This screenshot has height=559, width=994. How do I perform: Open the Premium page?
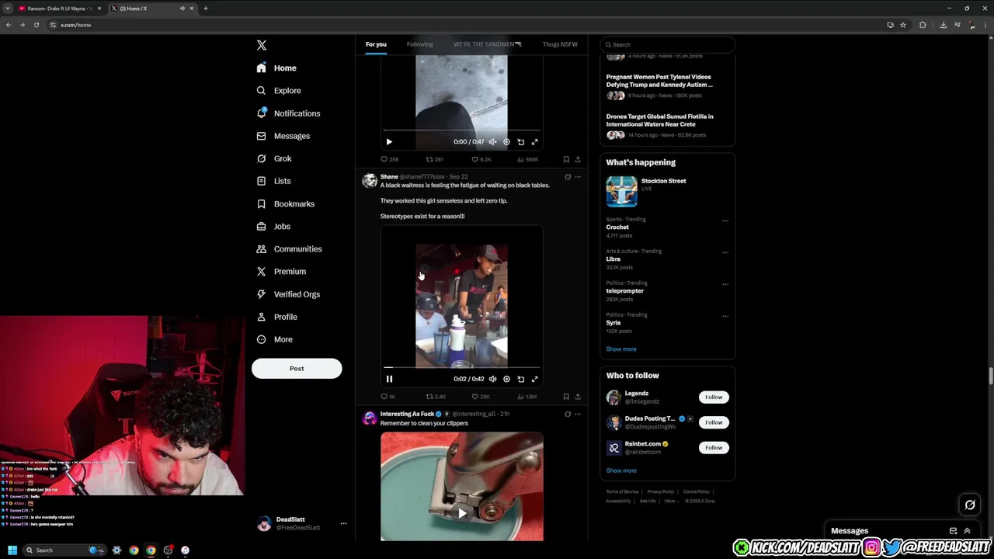[280, 272]
